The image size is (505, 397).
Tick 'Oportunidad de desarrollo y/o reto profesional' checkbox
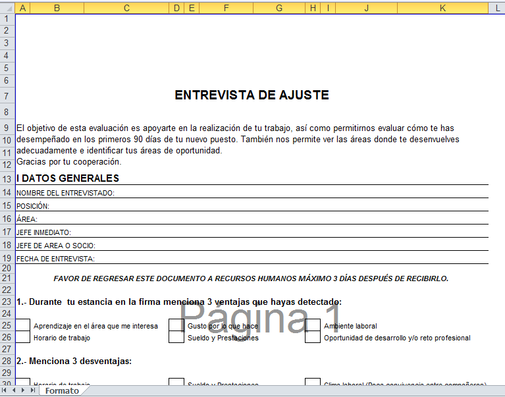pyautogui.click(x=313, y=337)
